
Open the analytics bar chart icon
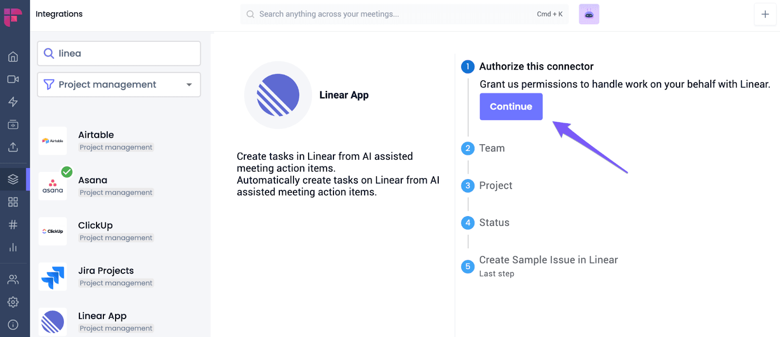coord(13,247)
